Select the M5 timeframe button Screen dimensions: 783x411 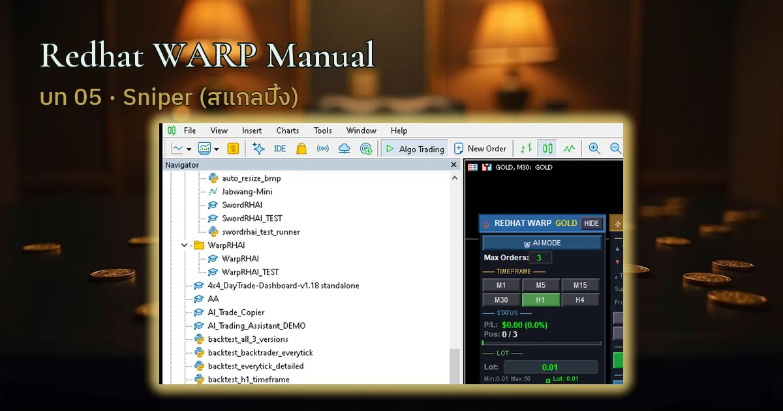[541, 285]
